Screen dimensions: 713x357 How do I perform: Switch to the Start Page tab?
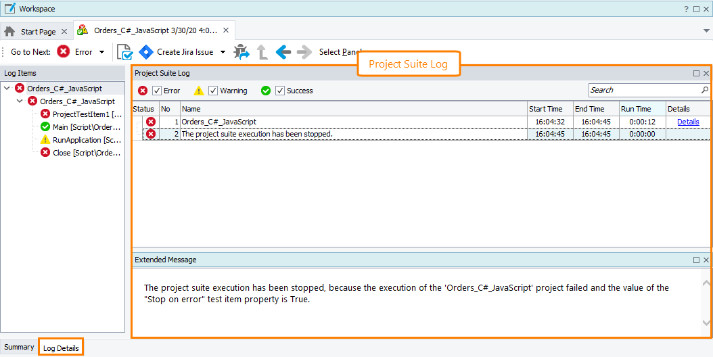coord(38,31)
